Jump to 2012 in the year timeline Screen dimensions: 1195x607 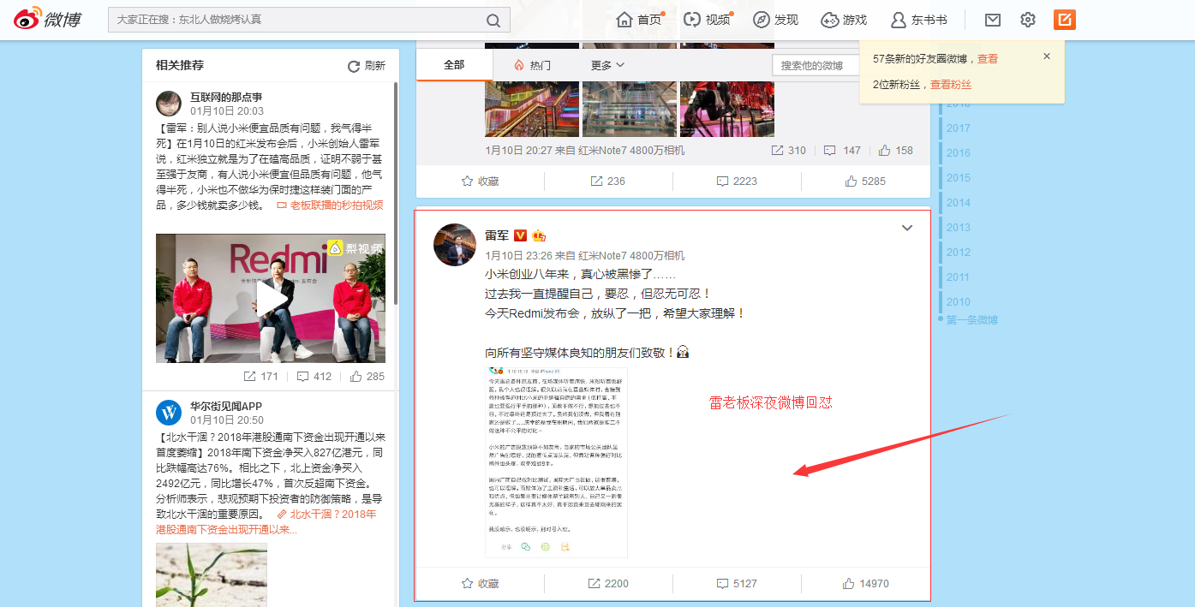959,253
